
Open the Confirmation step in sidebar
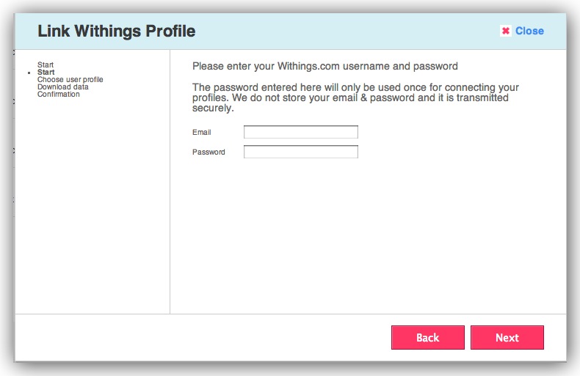pyautogui.click(x=59, y=94)
